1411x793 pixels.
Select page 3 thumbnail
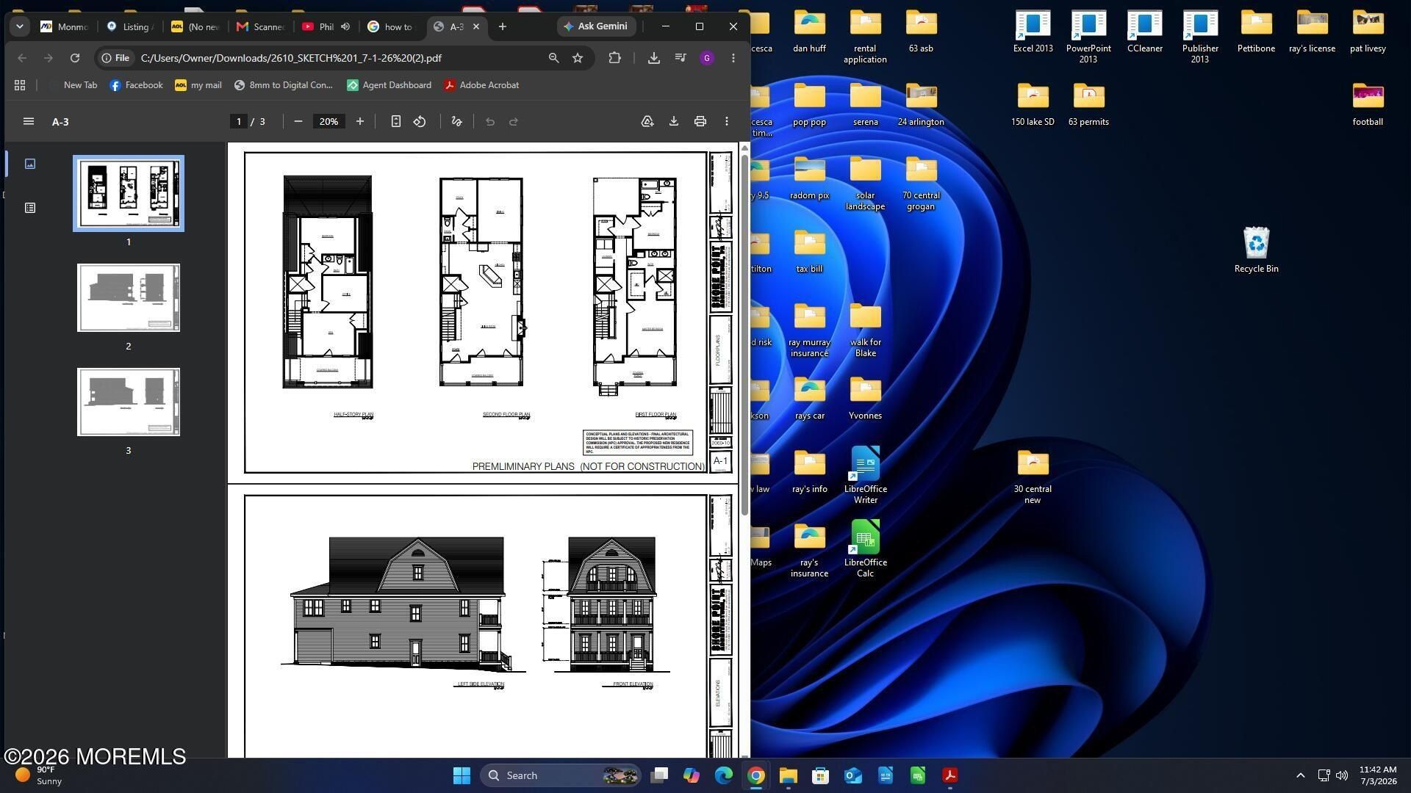129,402
